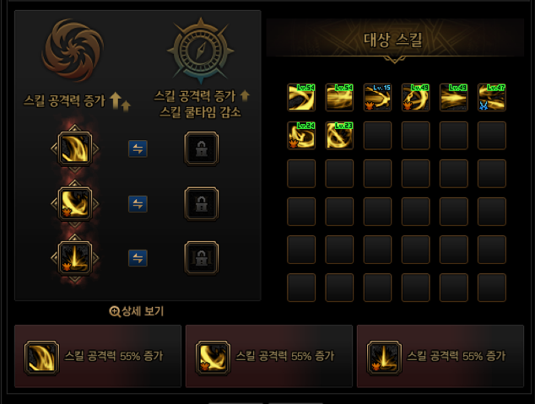Click the bottom locked padlock slot
The height and width of the screenshot is (404, 535).
[x=202, y=258]
